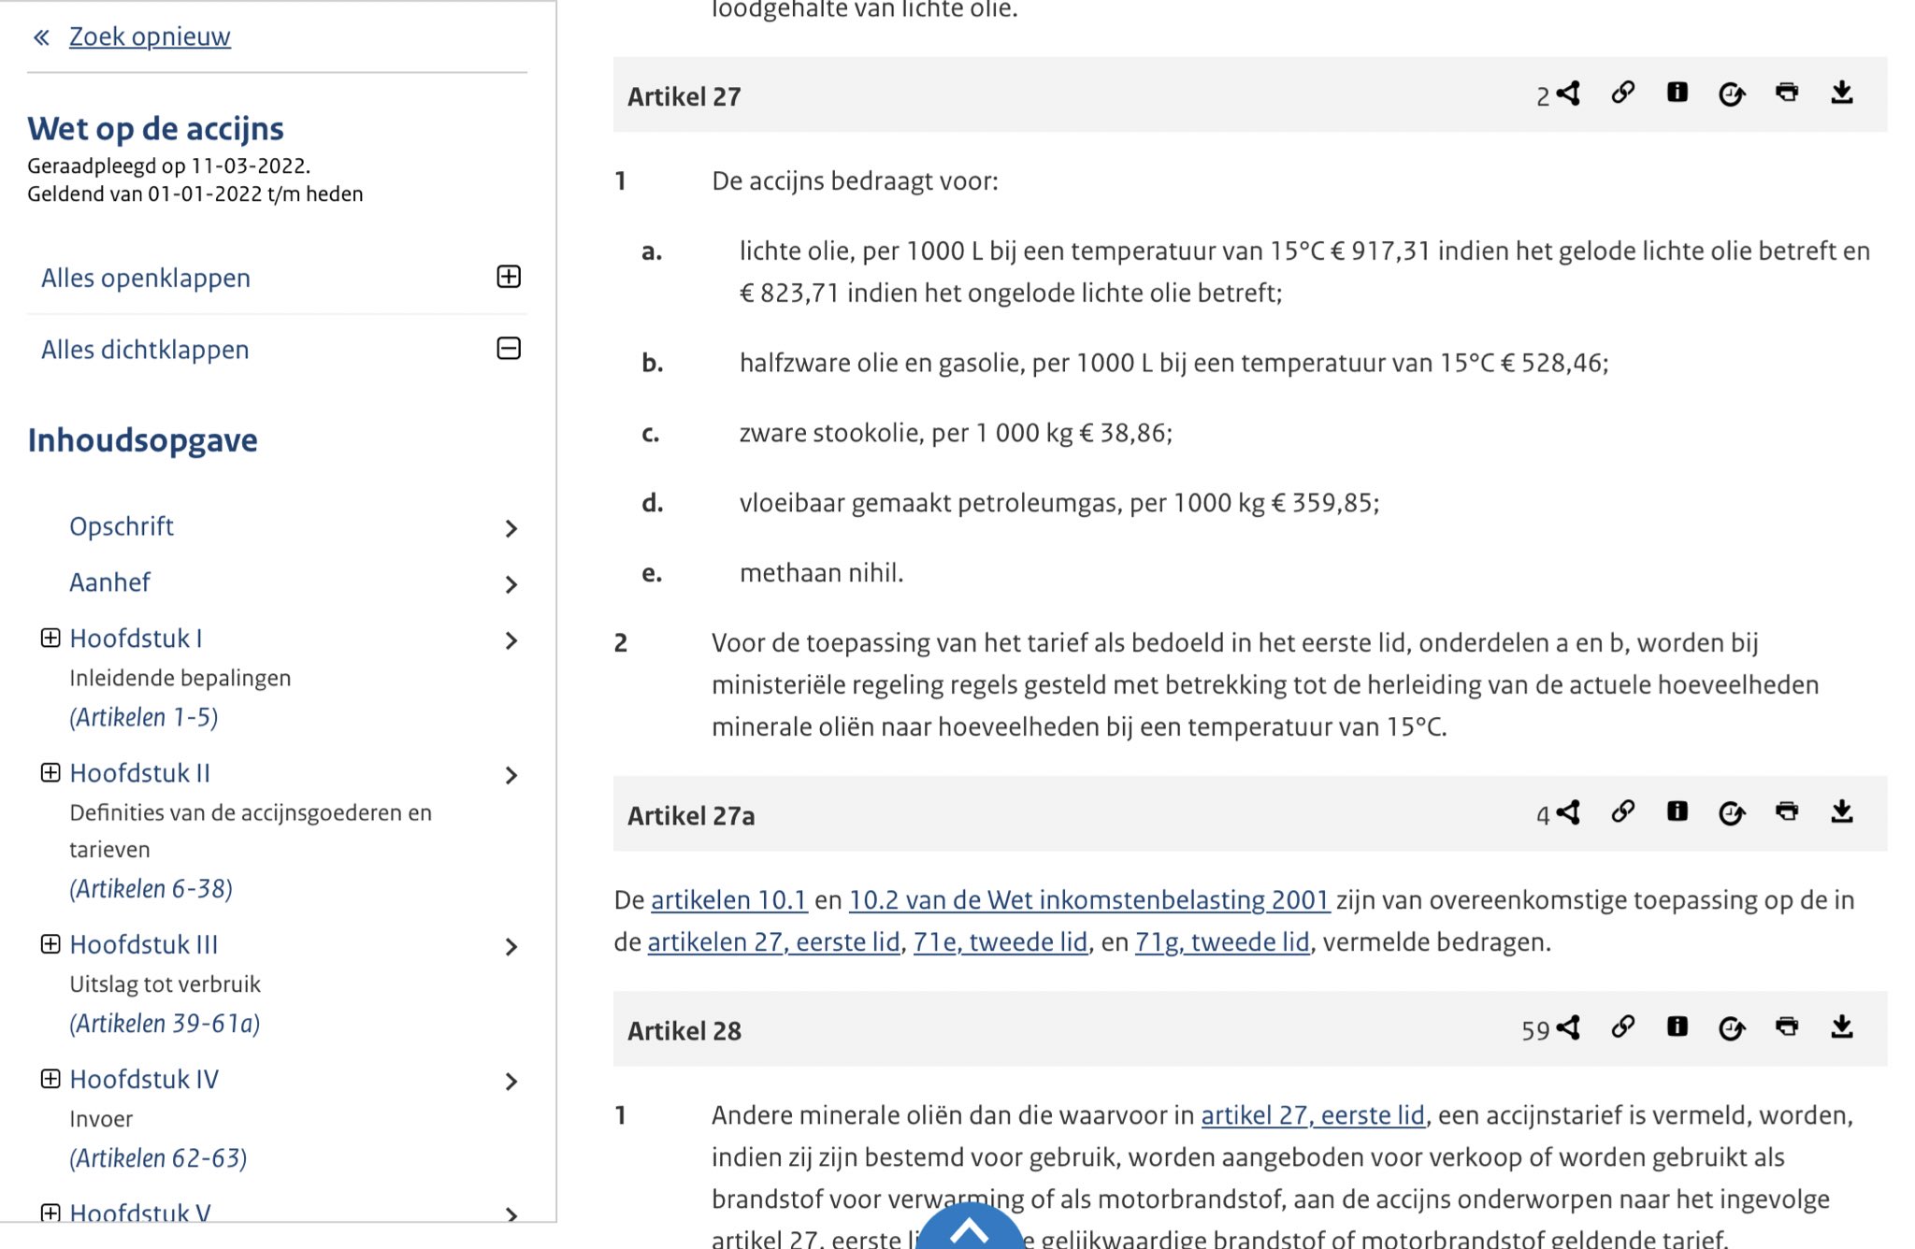Click the permalink icon for Artikel 28
Screen dimensions: 1915x1249
click(1622, 1026)
